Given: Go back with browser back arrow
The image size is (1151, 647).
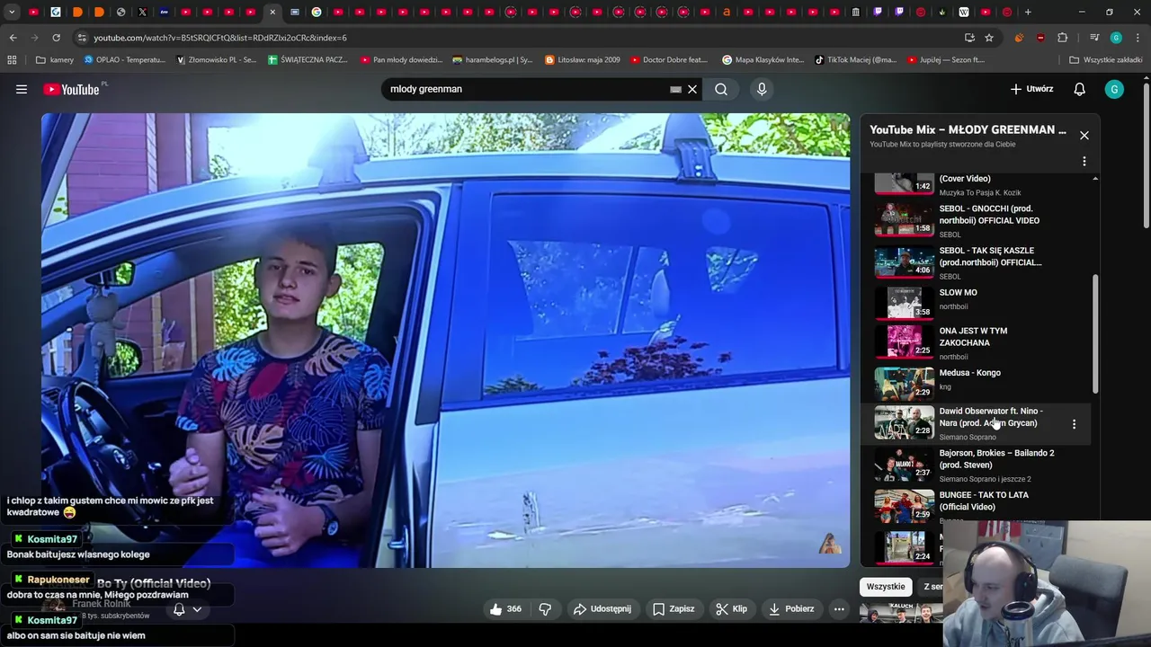Looking at the screenshot, I should pyautogui.click(x=13, y=38).
